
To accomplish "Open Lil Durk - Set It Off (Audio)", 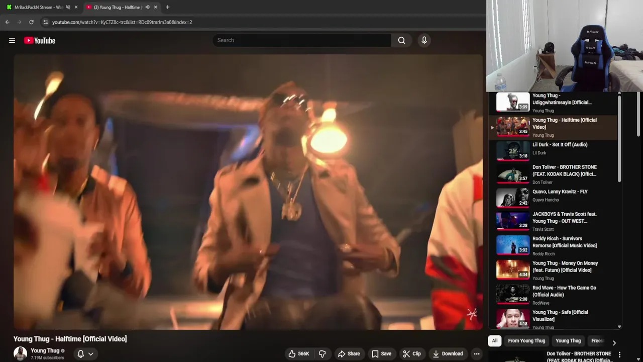I will pos(553,150).
